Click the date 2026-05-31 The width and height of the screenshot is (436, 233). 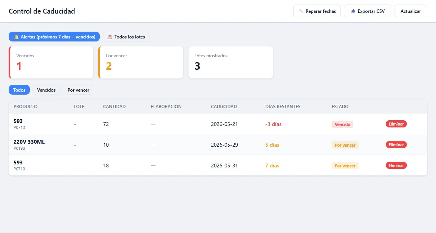point(224,166)
